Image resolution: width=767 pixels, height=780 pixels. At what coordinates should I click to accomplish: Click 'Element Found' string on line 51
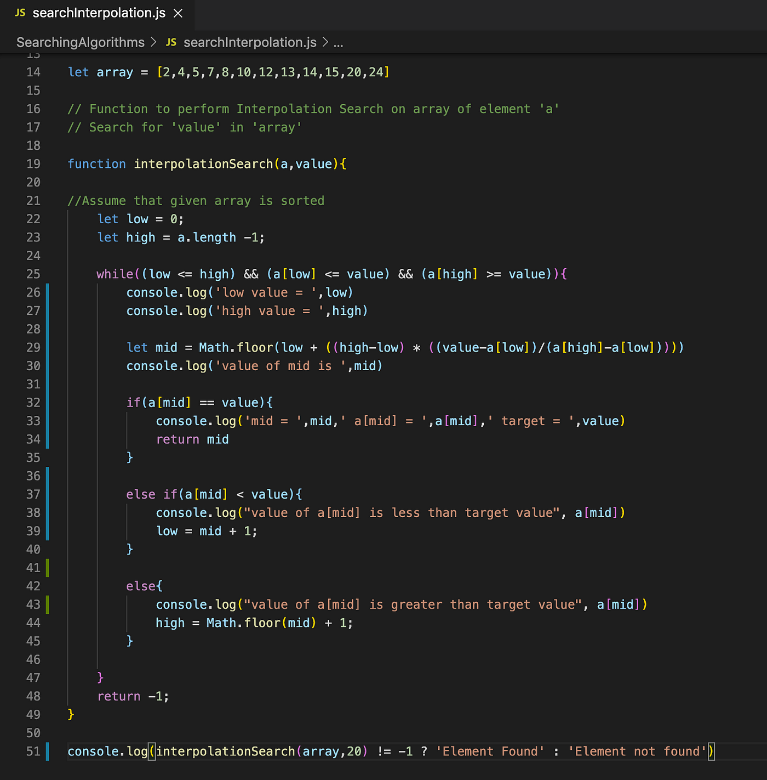coord(490,751)
